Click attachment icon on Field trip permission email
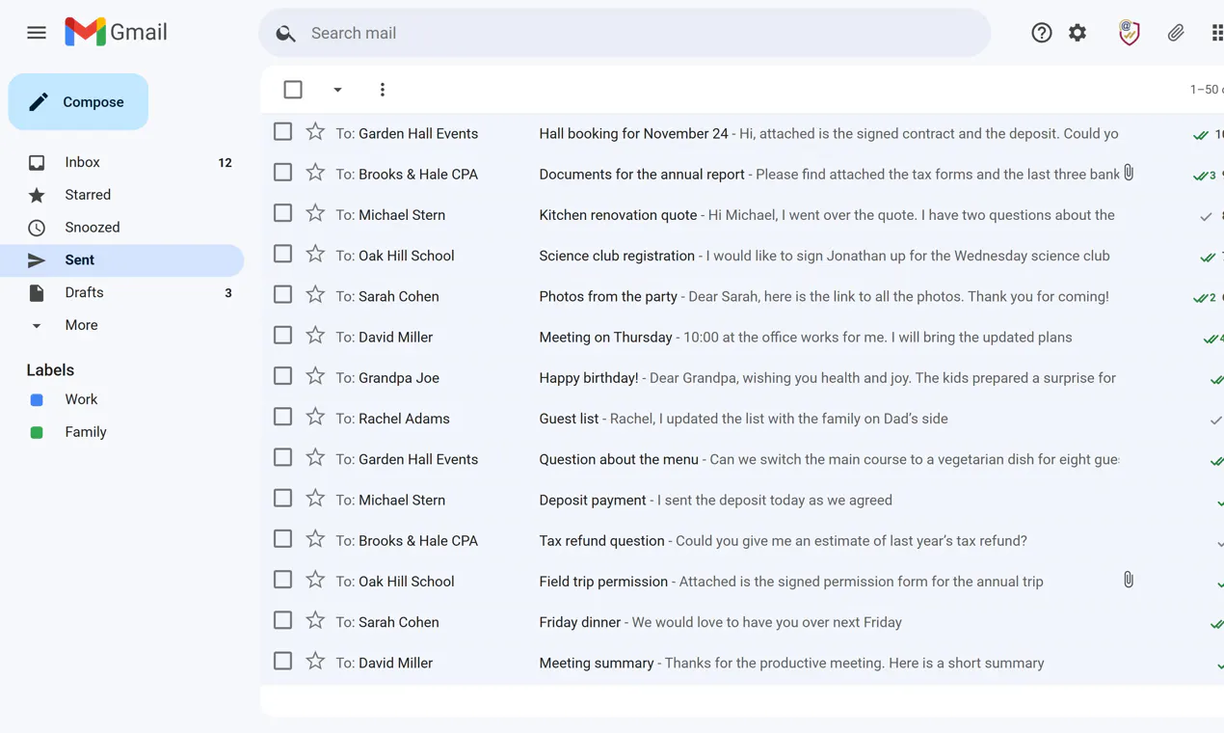The height and width of the screenshot is (733, 1224). click(1129, 580)
